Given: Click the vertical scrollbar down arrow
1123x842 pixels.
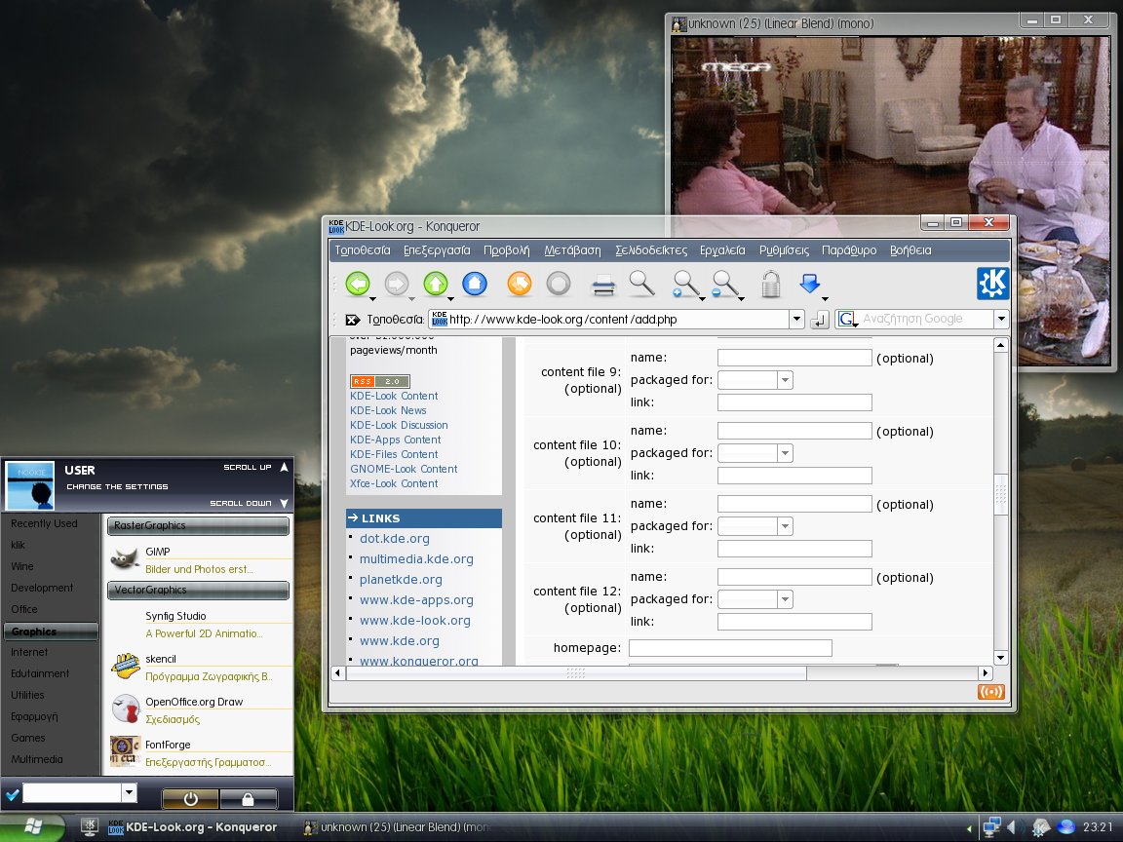Looking at the screenshot, I should [1000, 657].
